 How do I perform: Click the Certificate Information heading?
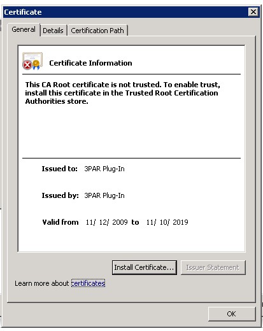click(x=90, y=63)
